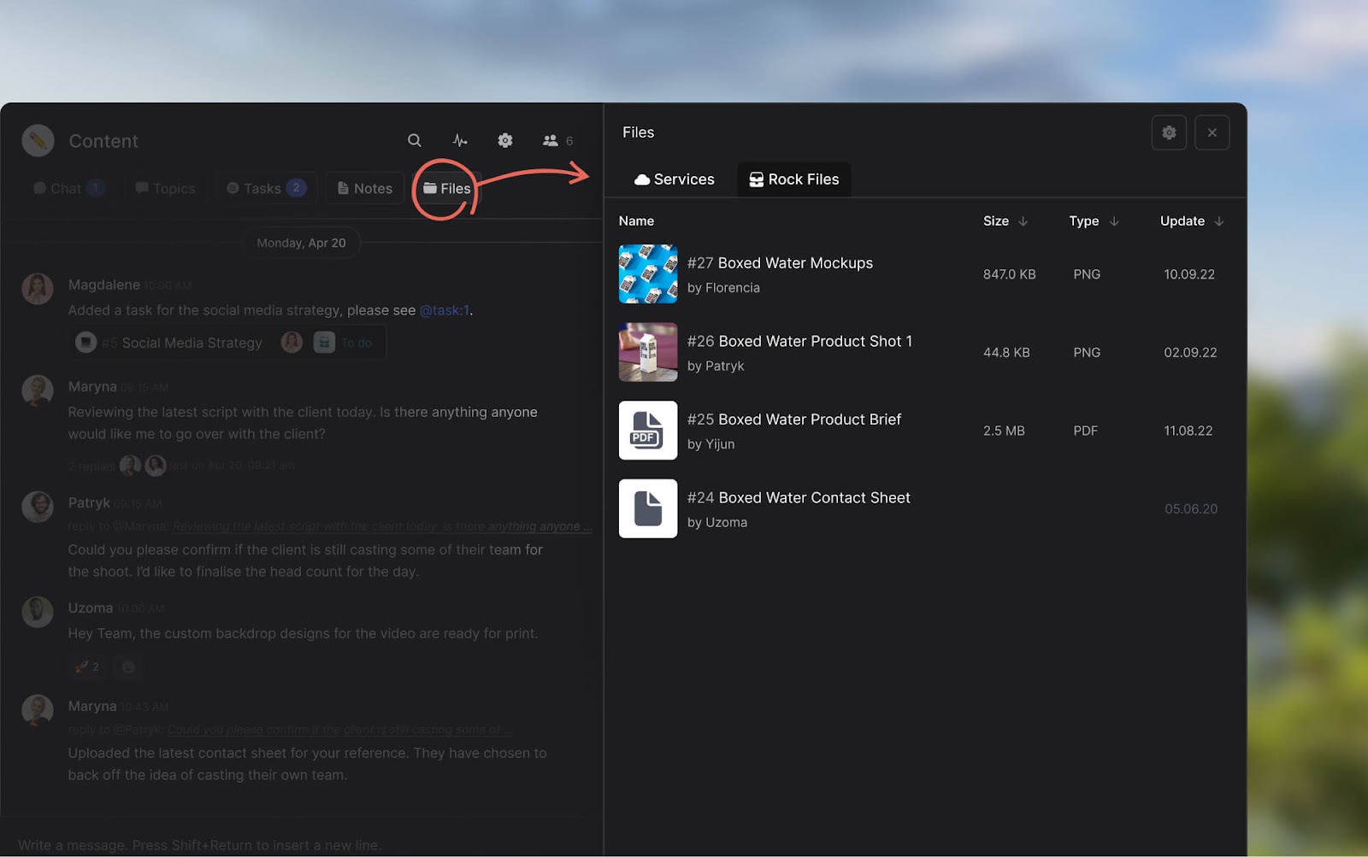Image resolution: width=1368 pixels, height=857 pixels.
Task: Click the rocket reaction with count 2
Action: pyautogui.click(x=87, y=666)
